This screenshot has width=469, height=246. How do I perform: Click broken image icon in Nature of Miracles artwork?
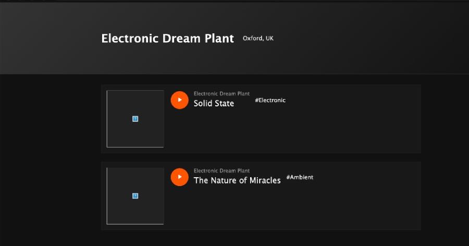135,196
